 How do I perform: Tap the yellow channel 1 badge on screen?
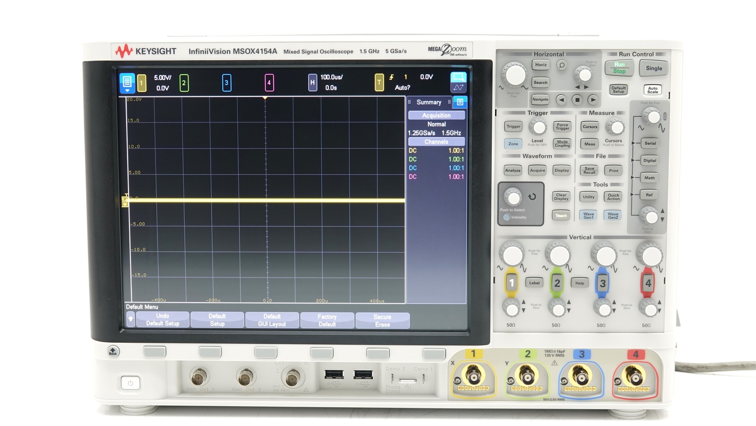pyautogui.click(x=141, y=83)
